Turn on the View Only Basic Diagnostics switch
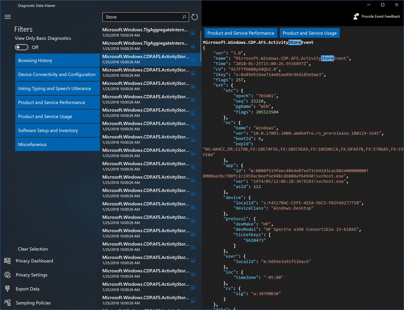This screenshot has width=404, height=310. (21, 47)
